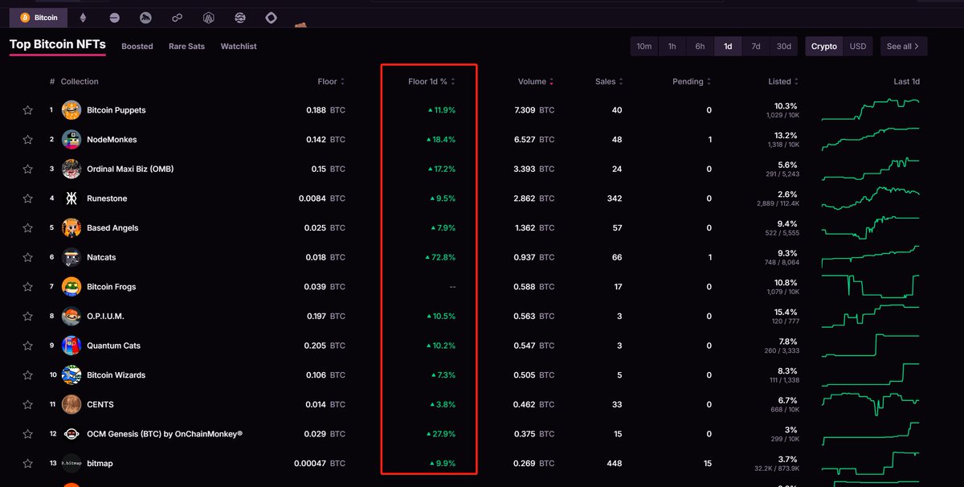The image size is (964, 487).
Task: Open the Boosted tab
Action: [137, 47]
